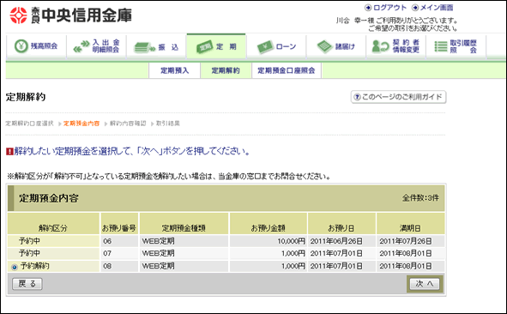Click the 取引結果 breadcrumb step
This screenshot has height=314, width=507.
[x=168, y=124]
